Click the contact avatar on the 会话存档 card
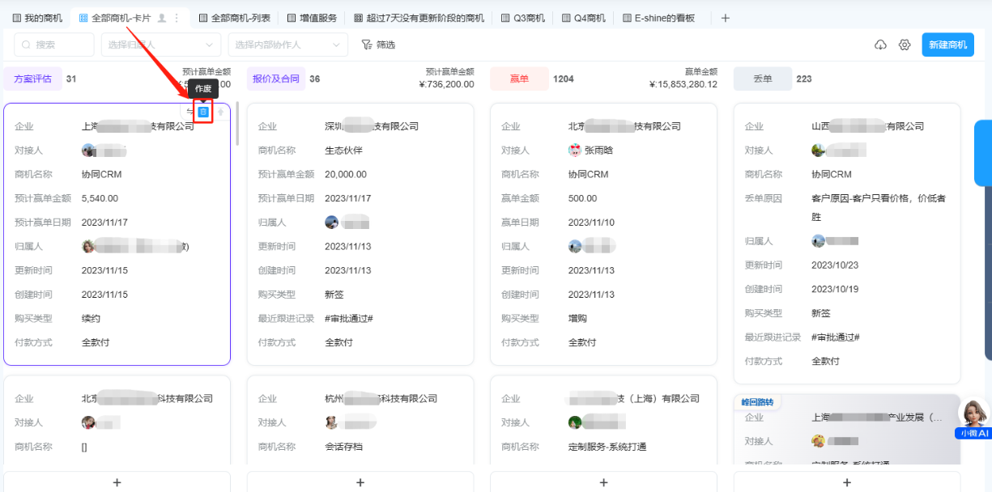The width and height of the screenshot is (992, 492). [x=331, y=422]
